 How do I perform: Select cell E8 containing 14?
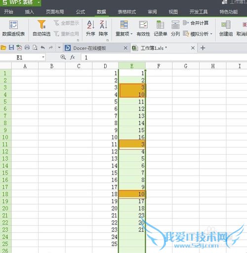[x=132, y=123]
